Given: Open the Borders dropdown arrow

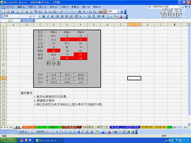Looking at the screenshot, I should pyautogui.click(x=111, y=16).
